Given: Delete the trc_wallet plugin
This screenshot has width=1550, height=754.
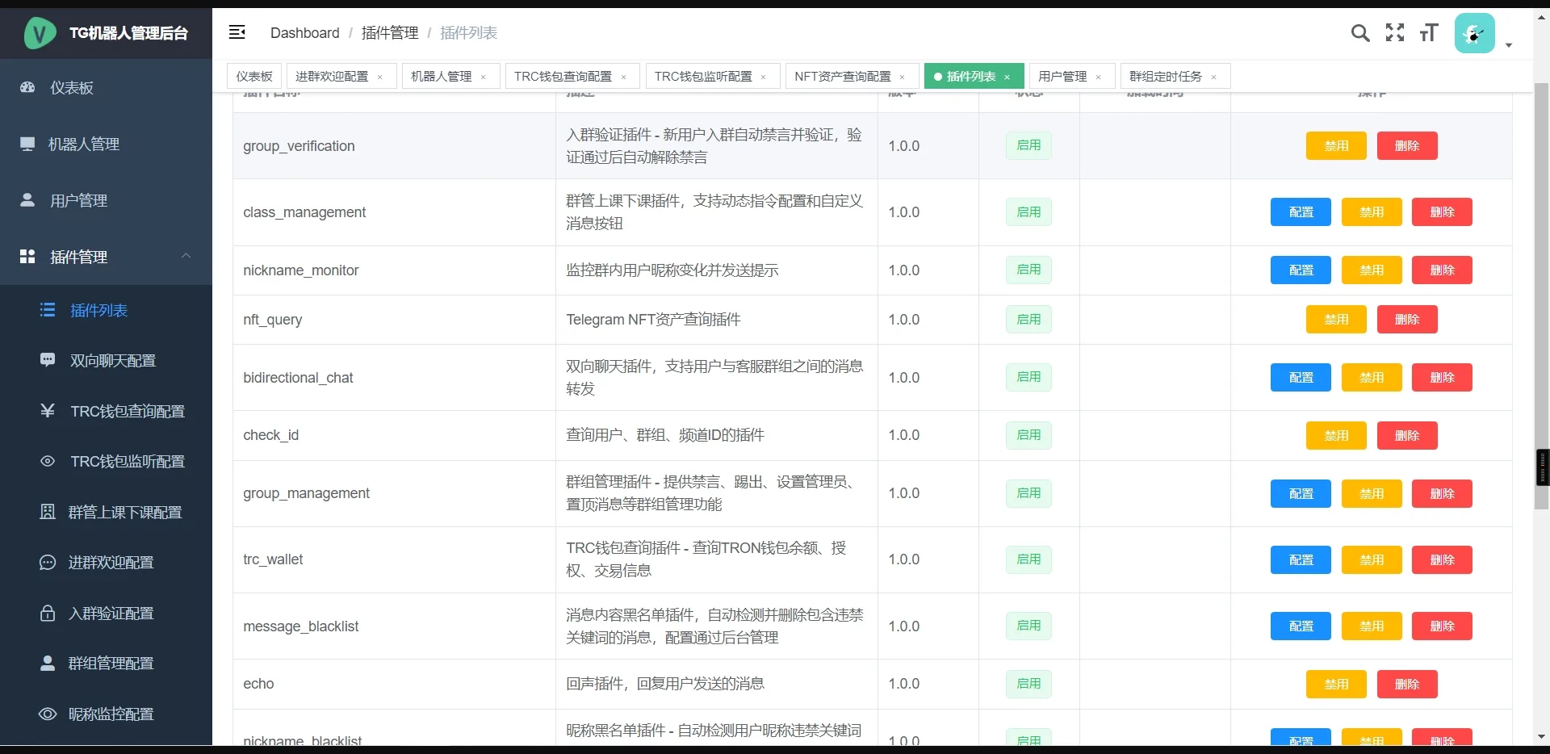Looking at the screenshot, I should pyautogui.click(x=1442, y=560).
